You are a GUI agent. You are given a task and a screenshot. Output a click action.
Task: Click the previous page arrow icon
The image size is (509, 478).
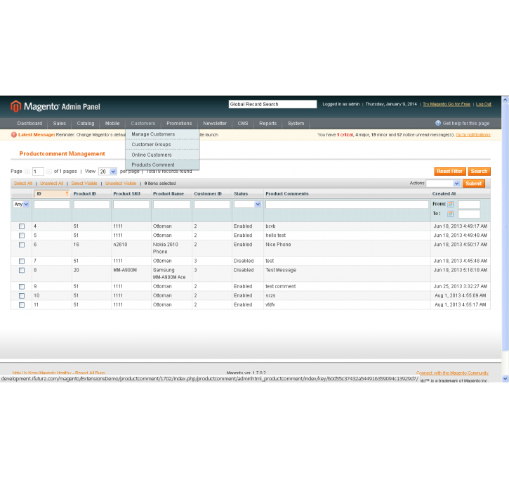tap(27, 172)
